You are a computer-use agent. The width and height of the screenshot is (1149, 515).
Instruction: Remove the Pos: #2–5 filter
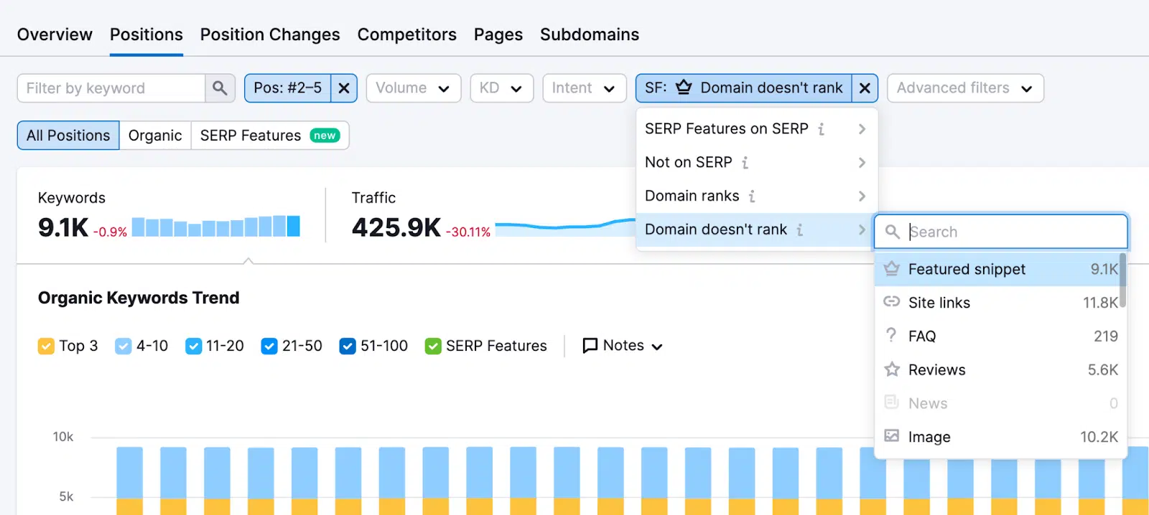344,88
